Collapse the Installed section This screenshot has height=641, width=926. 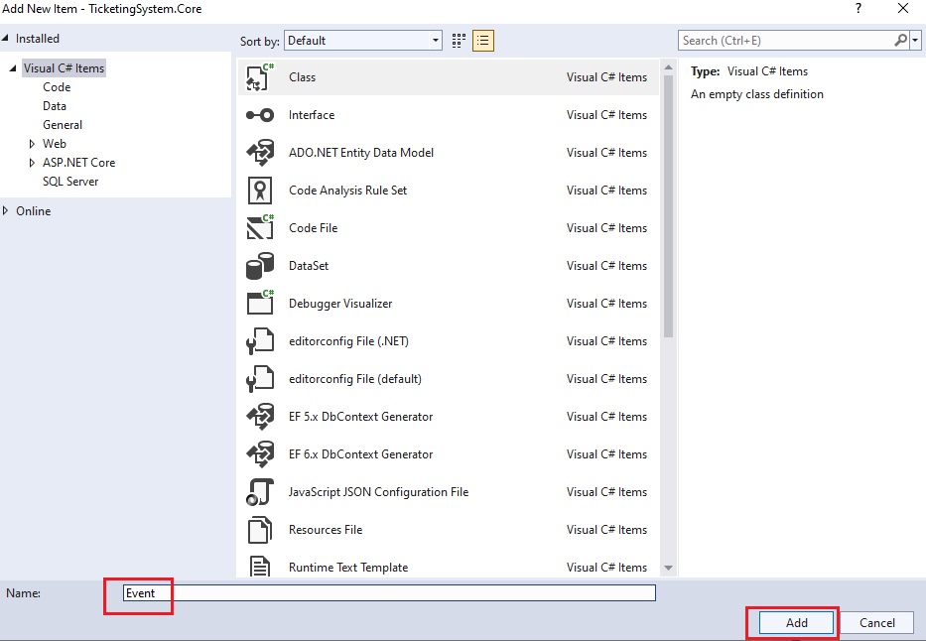(6, 39)
